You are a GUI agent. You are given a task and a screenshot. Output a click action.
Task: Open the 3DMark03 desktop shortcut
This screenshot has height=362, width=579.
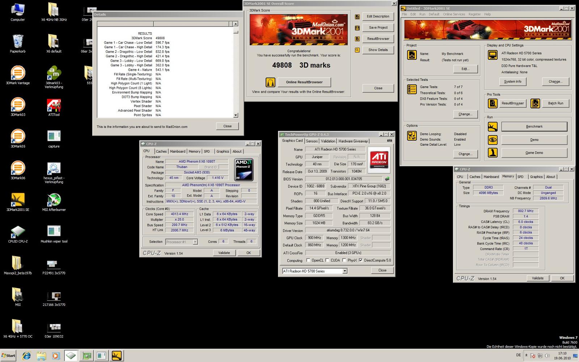pyautogui.click(x=18, y=107)
